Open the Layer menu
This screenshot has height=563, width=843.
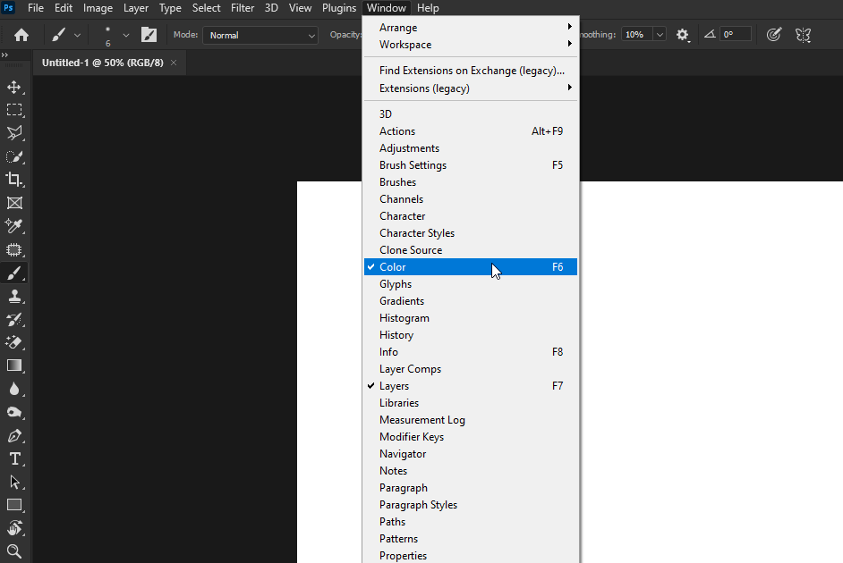pos(135,8)
